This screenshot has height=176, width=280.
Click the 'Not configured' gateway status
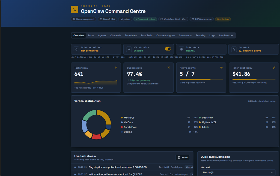(x=90, y=51)
